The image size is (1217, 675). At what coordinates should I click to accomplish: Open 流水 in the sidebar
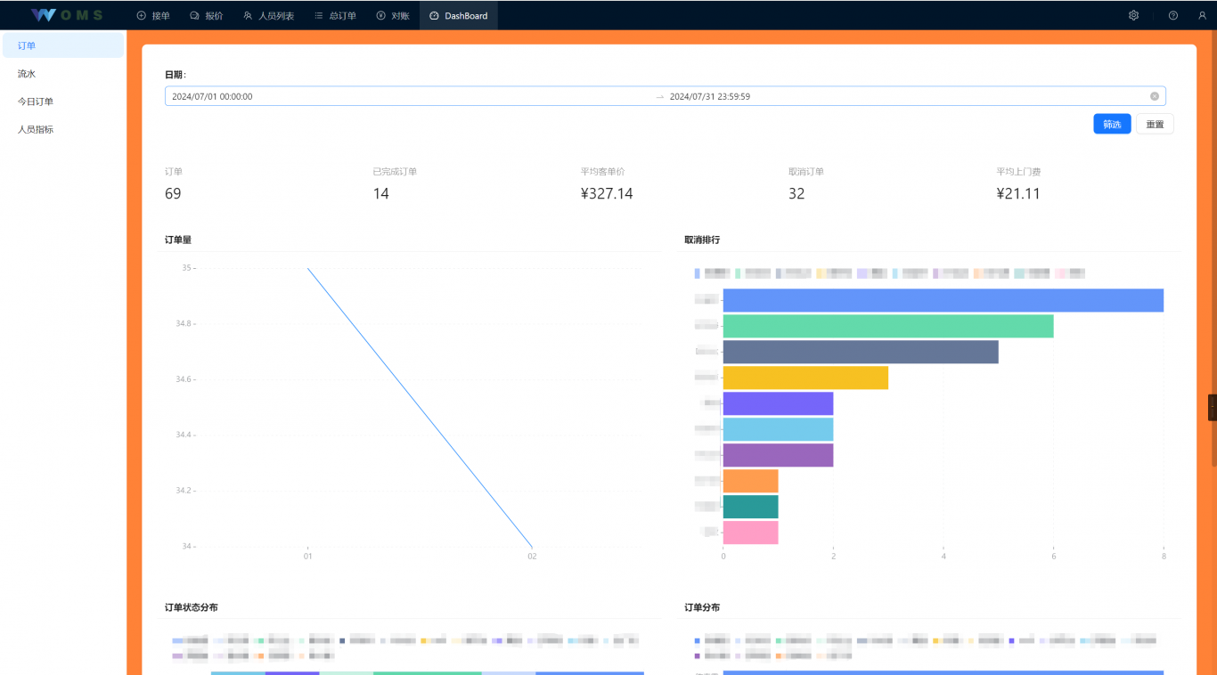pos(62,74)
